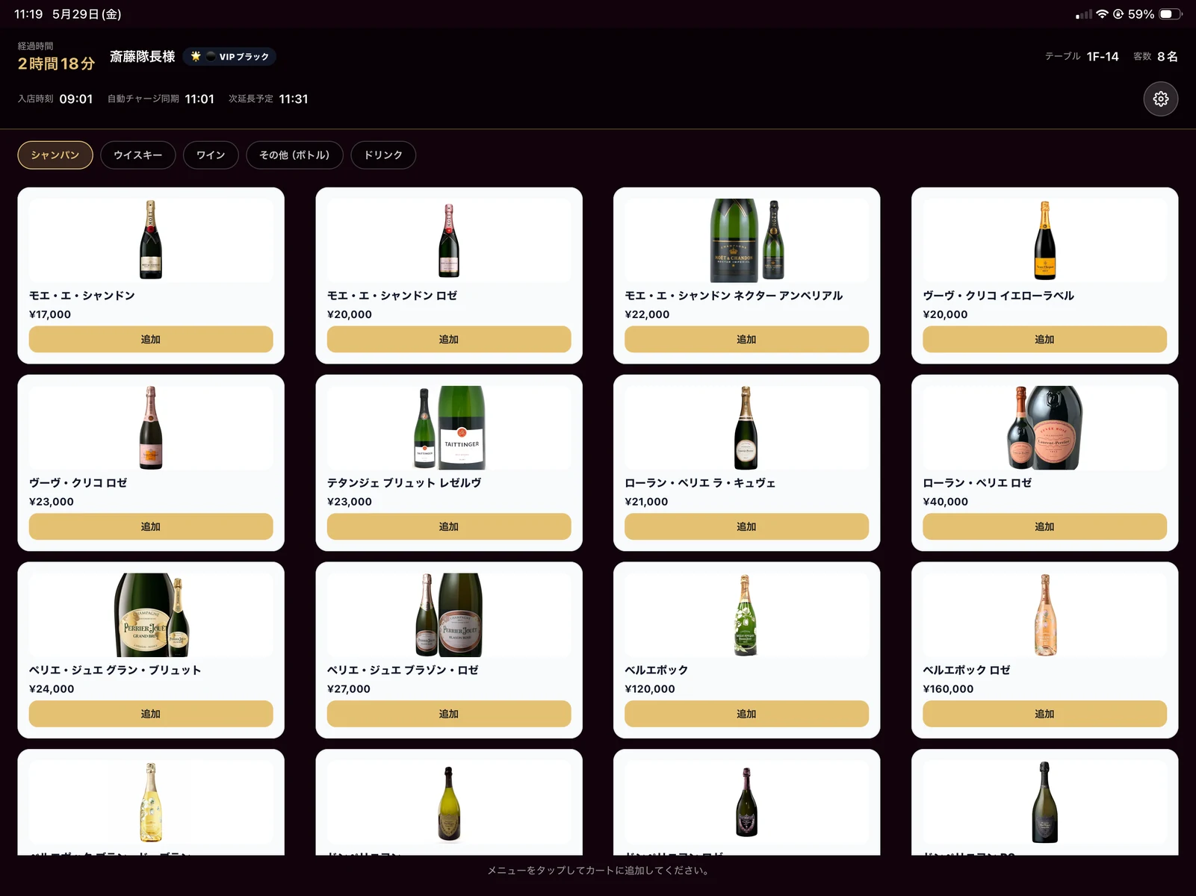Tap the ヴーヴ・クリコ イエローラベル bottle image
Screen dimensions: 1196x896
point(1044,240)
